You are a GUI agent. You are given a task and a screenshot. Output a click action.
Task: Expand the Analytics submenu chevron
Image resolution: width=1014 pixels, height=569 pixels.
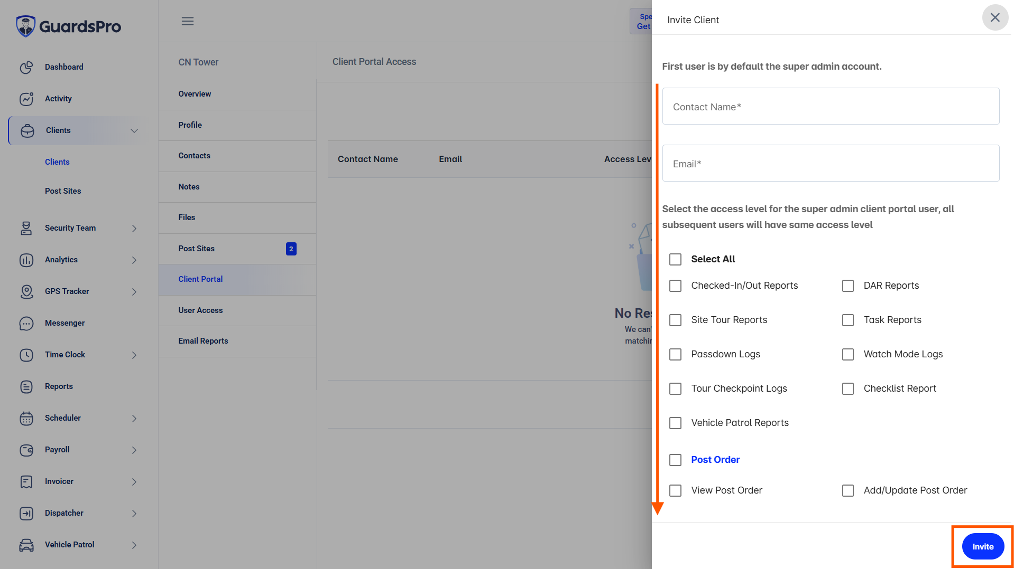click(134, 260)
